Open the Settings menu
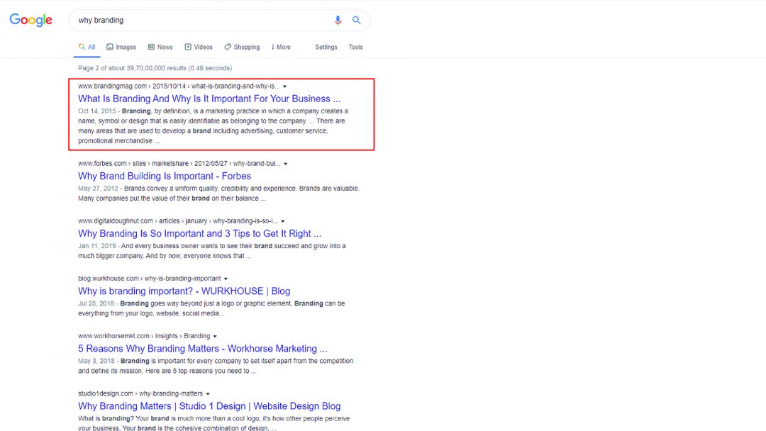The height and width of the screenshot is (431, 766). (326, 47)
